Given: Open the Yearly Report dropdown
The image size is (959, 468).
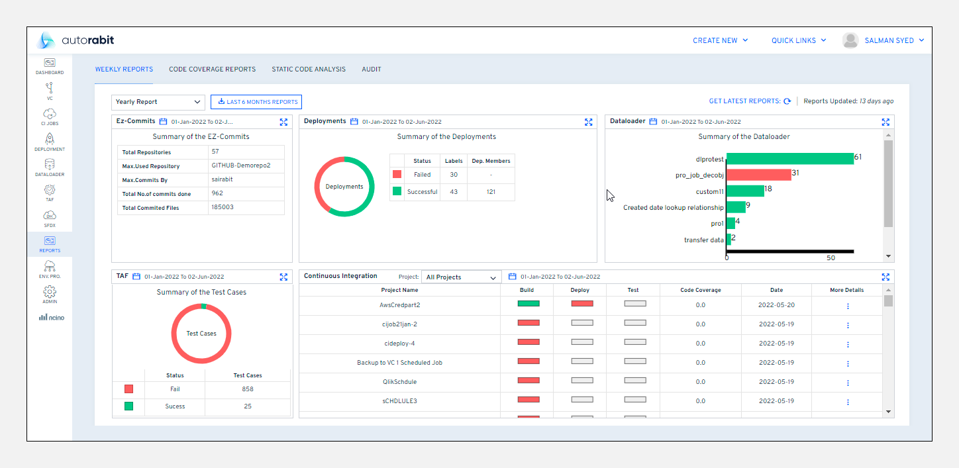Looking at the screenshot, I should 158,102.
